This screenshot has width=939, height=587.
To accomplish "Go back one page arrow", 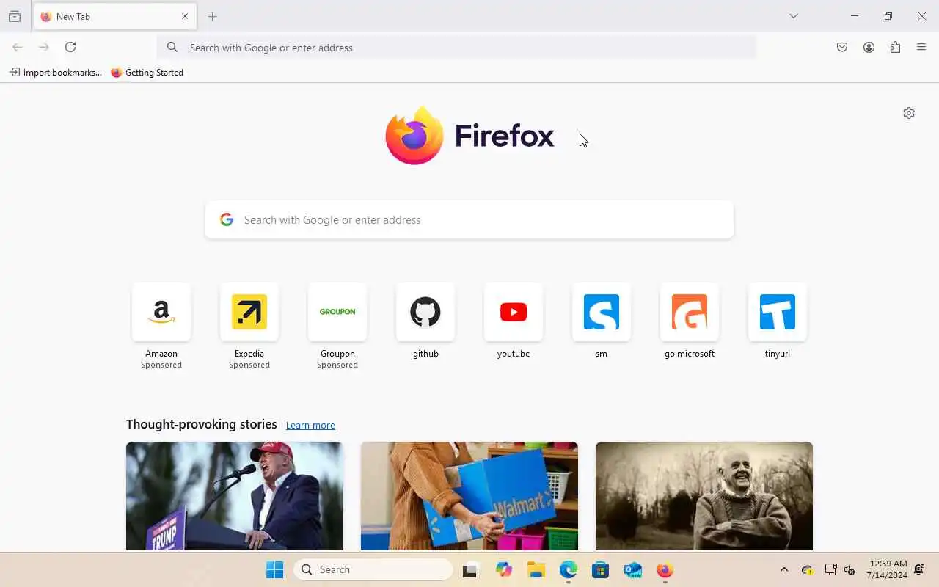I will click(x=18, y=47).
